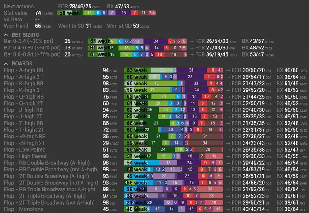Click the arrow icon in the Flop - Monotone row
Image resolution: width=309 pixels, height=213 pixels.
coord(228,209)
